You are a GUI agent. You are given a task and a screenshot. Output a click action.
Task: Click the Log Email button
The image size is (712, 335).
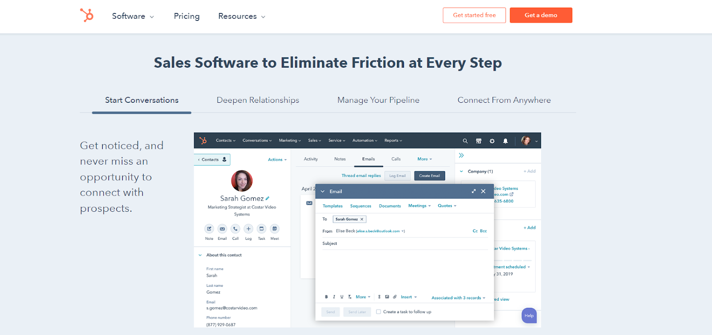pyautogui.click(x=397, y=176)
